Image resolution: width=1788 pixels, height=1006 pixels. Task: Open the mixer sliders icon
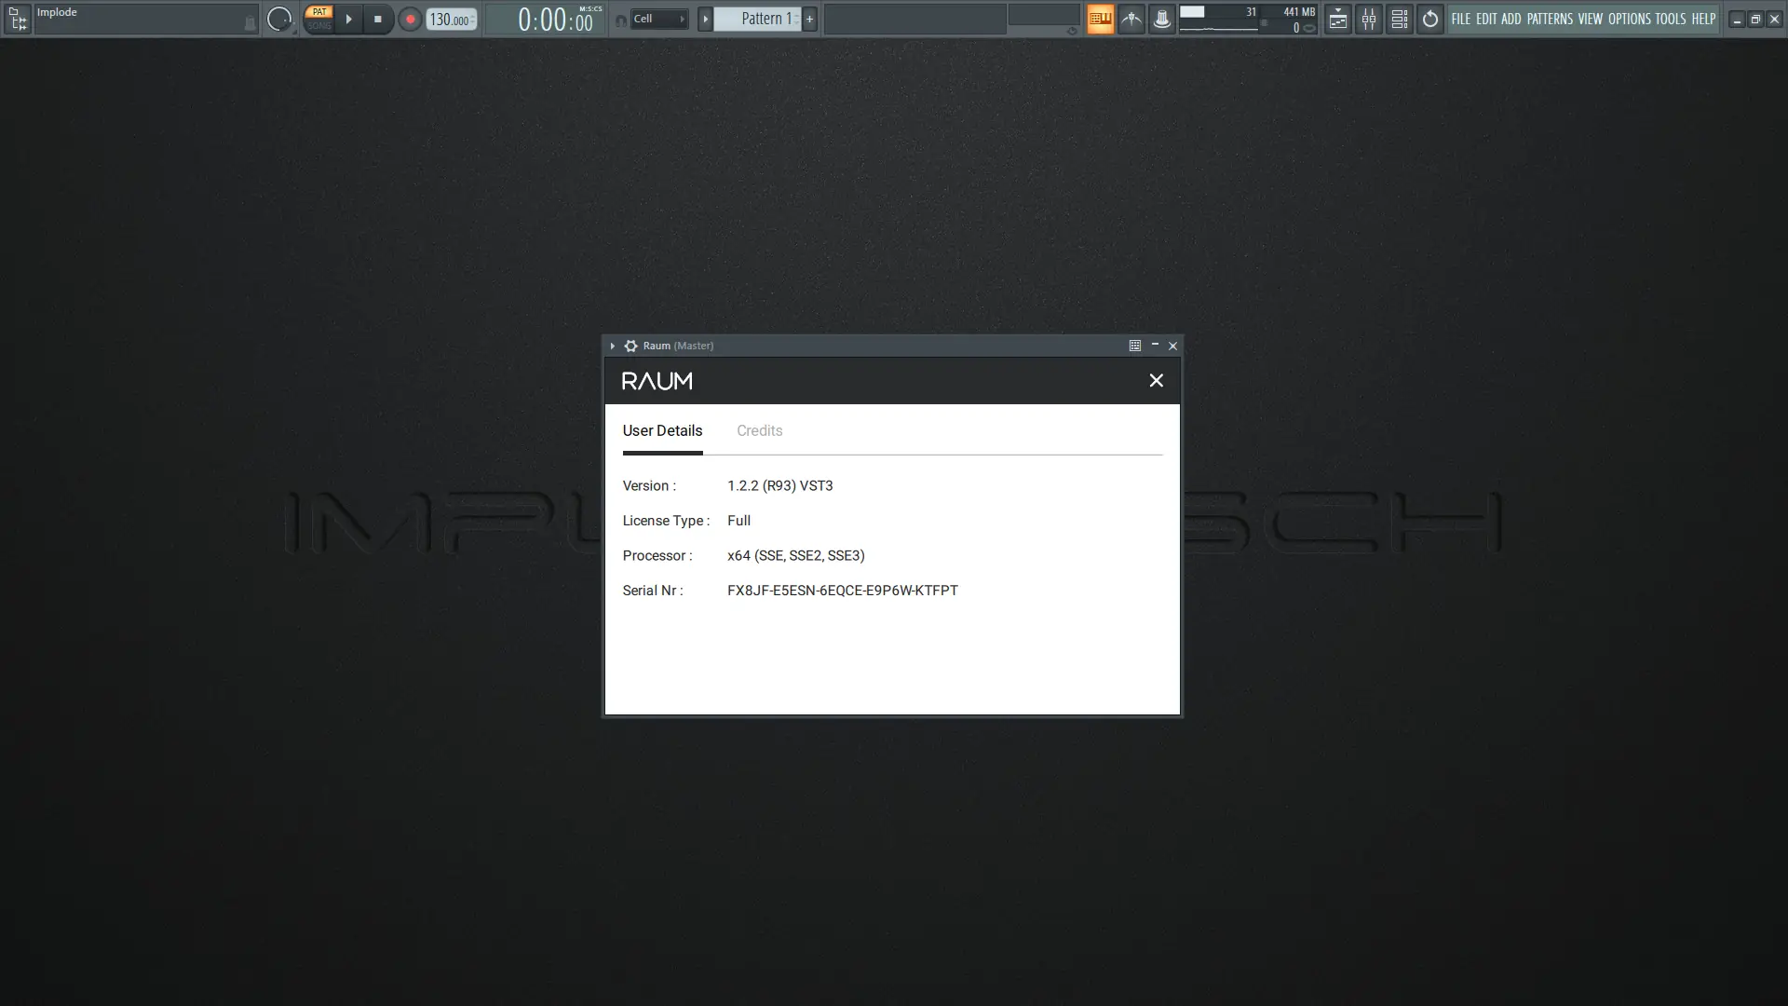[x=1368, y=19]
